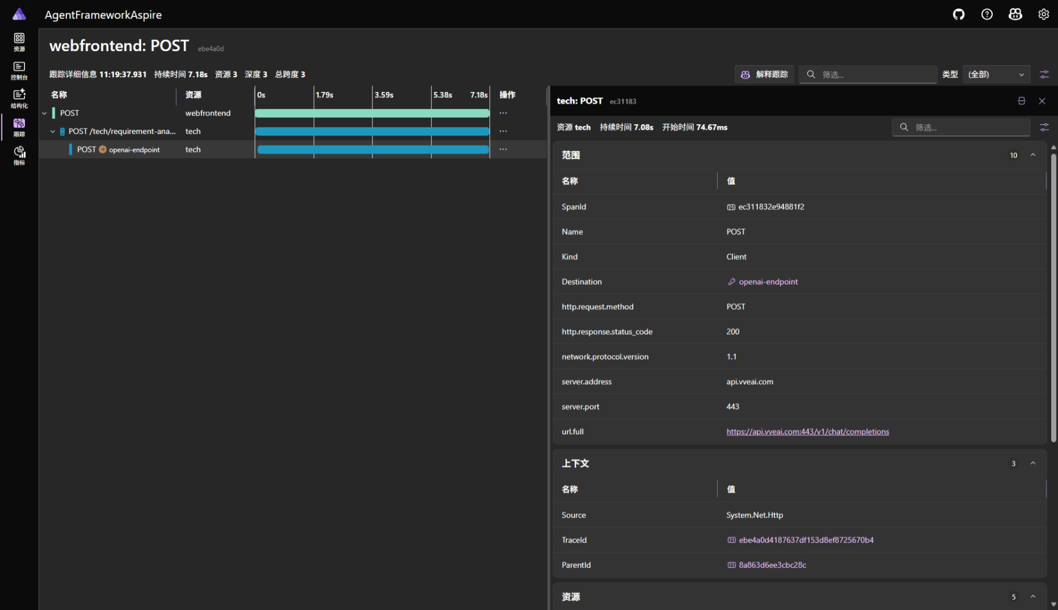1058x610 pixels.
Task: Click the openai-endpoint span timeline bar
Action: tap(373, 150)
